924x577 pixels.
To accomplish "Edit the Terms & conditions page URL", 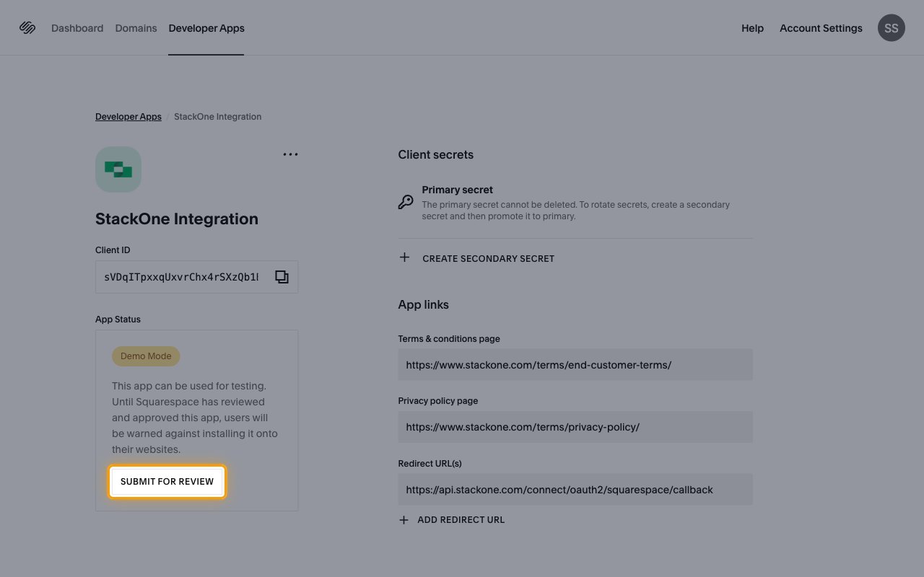I will pos(575,365).
